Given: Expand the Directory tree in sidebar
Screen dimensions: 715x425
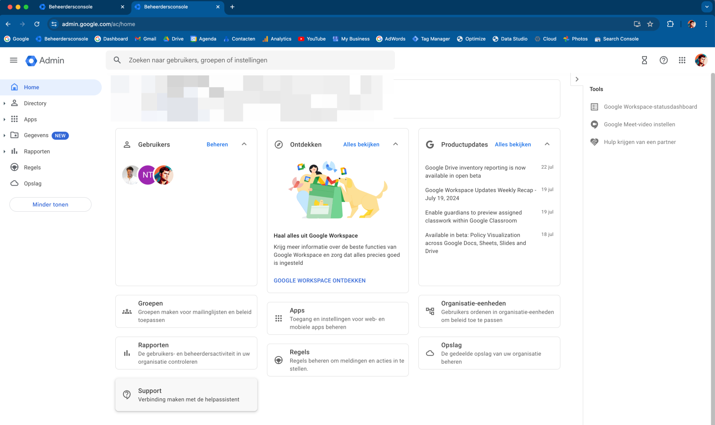Looking at the screenshot, I should (x=4, y=103).
